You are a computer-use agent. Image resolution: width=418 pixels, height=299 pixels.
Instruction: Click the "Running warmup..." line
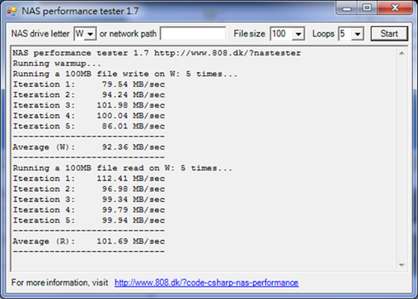click(57, 64)
